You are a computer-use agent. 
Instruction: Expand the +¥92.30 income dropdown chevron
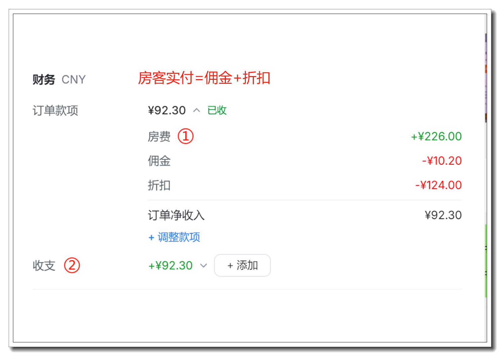click(x=204, y=266)
